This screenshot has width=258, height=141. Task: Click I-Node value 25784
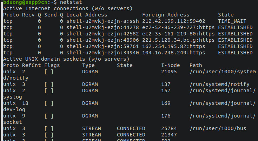(x=168, y=128)
